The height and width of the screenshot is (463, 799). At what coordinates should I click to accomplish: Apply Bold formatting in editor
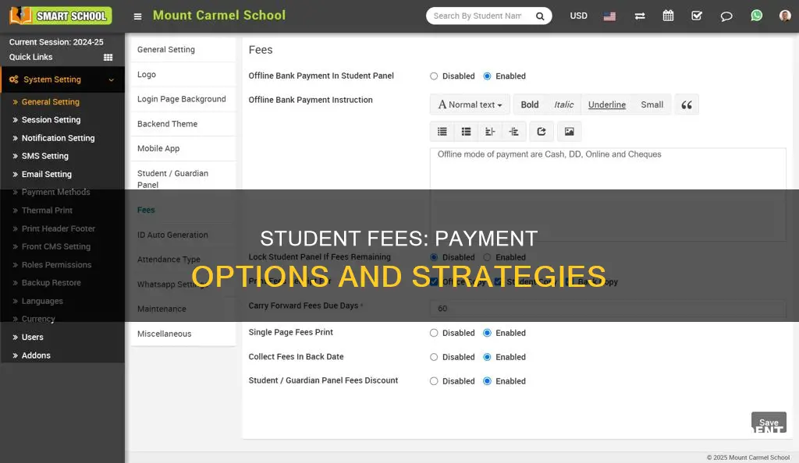click(530, 104)
